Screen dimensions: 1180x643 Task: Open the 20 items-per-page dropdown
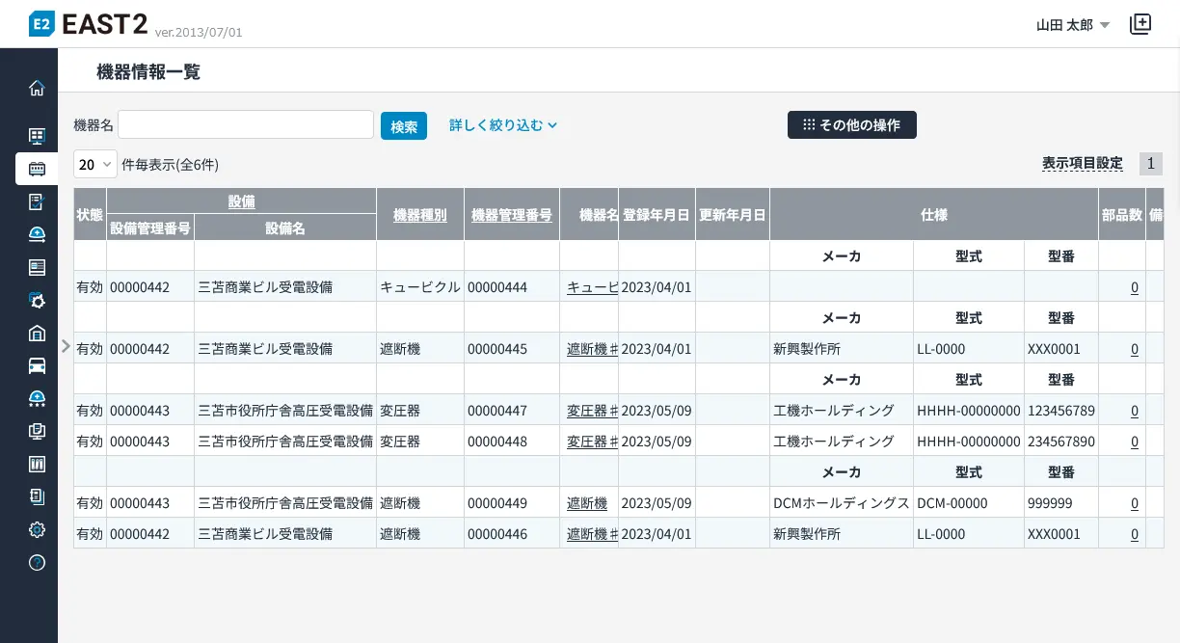94,164
